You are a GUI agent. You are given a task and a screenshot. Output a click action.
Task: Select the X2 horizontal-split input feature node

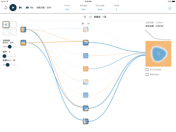pos(23,43)
